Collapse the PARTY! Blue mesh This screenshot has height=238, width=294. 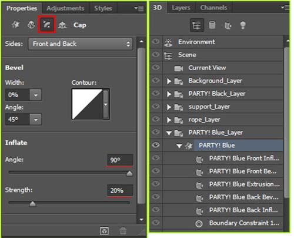pos(179,146)
